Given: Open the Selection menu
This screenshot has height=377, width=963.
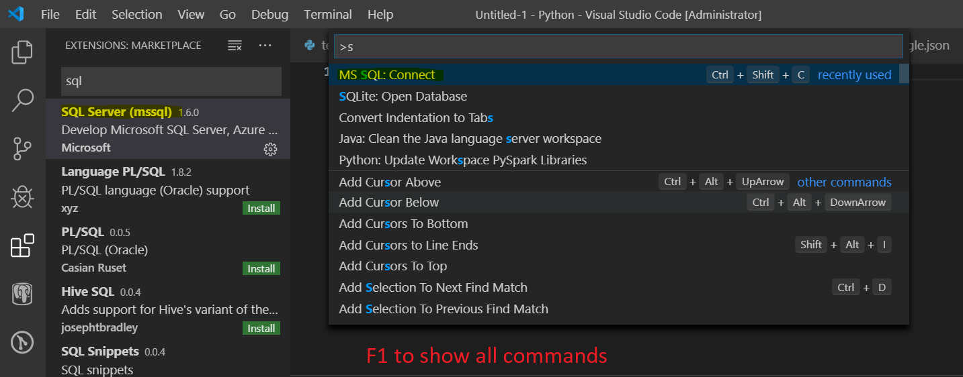Looking at the screenshot, I should tap(136, 14).
